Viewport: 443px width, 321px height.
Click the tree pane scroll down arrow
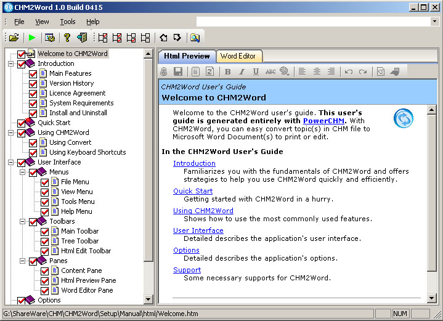148,299
